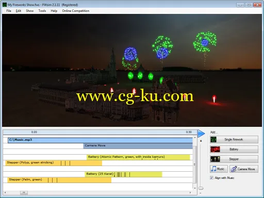Close the FWsim window
Viewport: 264px width, 198px height.
[x=257, y=5]
